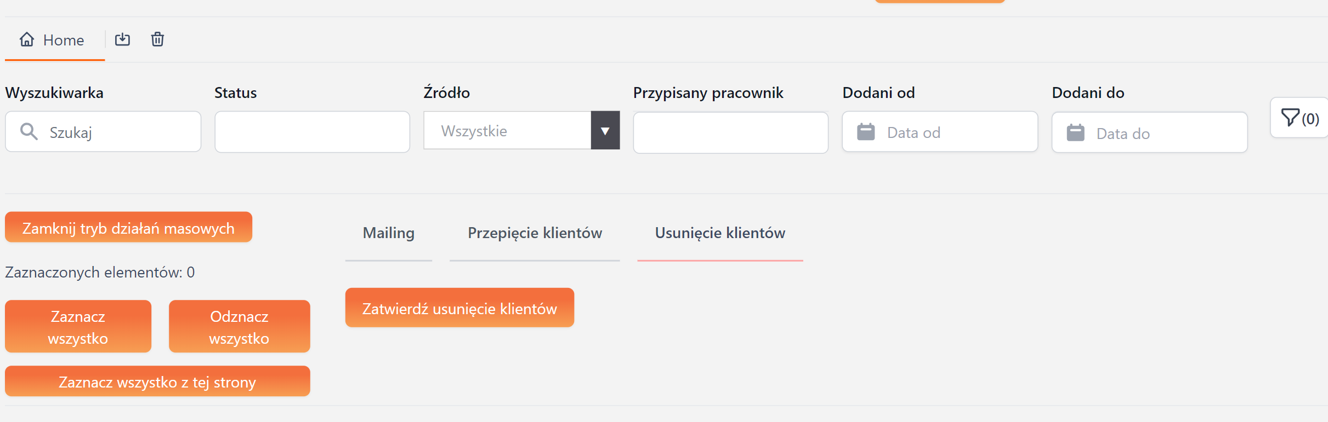Click the filter funnel icon

point(1290,118)
